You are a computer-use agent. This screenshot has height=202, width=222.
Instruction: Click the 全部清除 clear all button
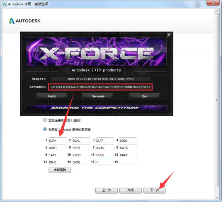pyautogui.click(x=60, y=170)
